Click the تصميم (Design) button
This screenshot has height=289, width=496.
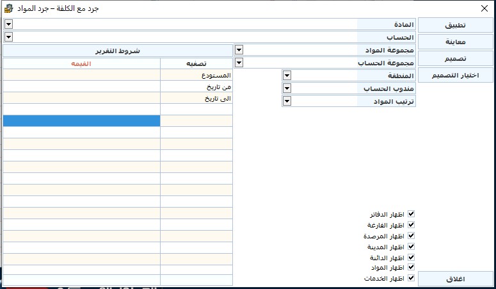pyautogui.click(x=456, y=58)
